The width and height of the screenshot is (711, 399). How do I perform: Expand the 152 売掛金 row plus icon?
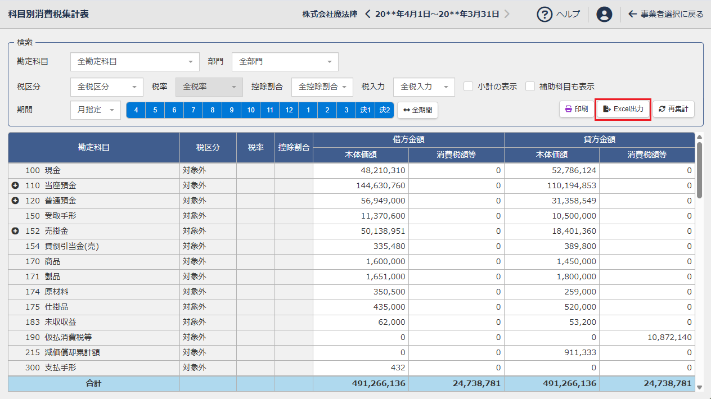point(15,231)
